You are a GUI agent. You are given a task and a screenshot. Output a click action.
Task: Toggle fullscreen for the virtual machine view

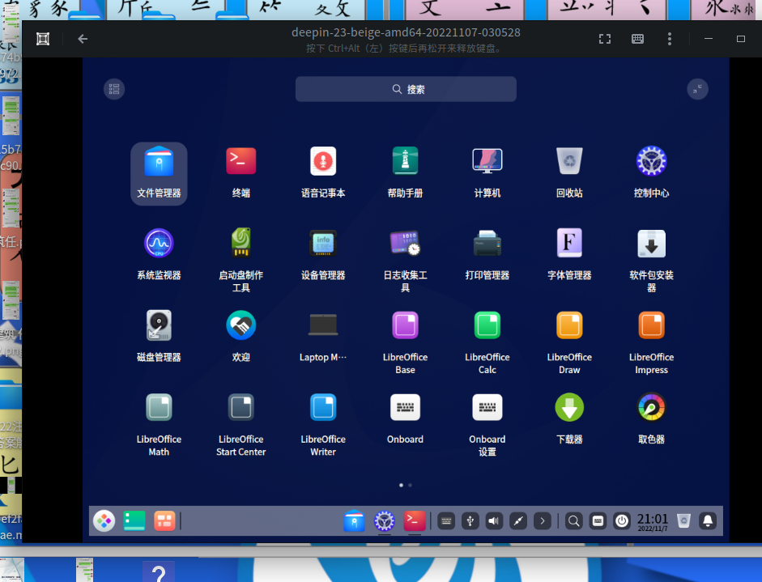[x=604, y=39]
